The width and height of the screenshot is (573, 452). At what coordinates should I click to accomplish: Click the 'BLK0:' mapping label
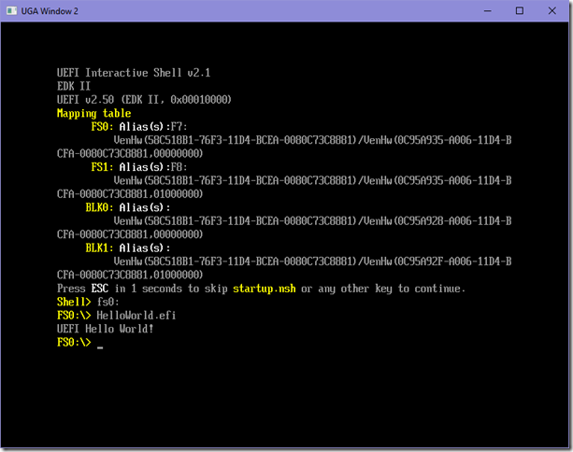(99, 207)
